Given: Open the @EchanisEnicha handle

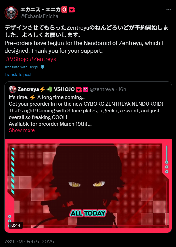Looking at the screenshot, I should pyautogui.click(x=39, y=16).
